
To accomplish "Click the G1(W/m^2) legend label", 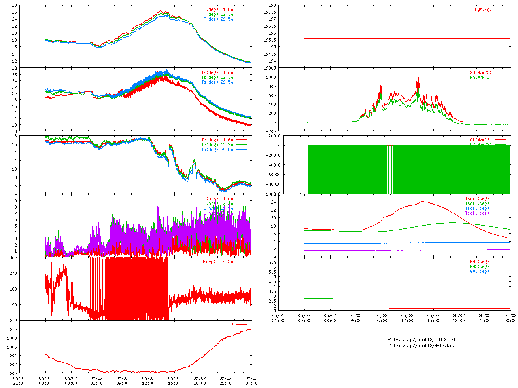I will [x=481, y=140].
